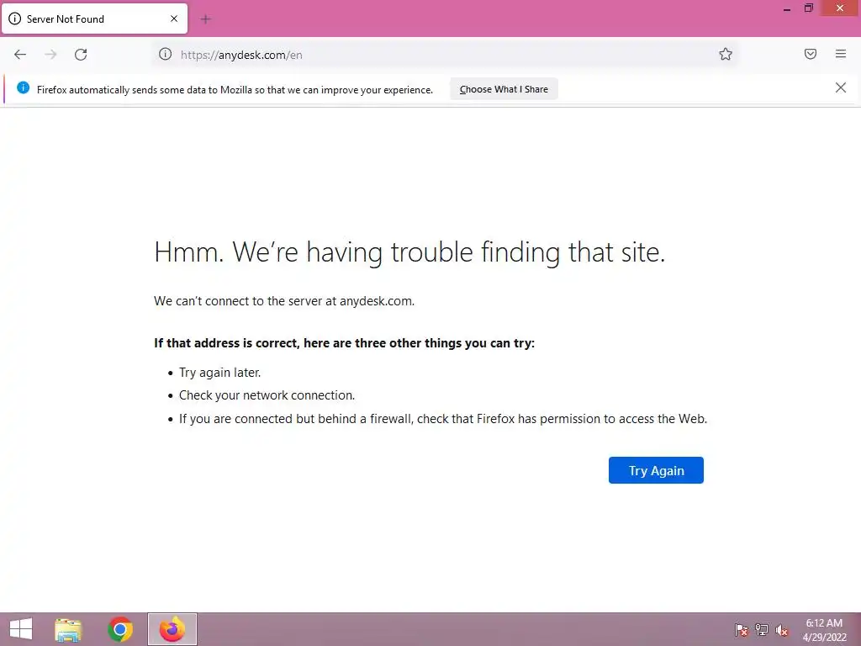Click the Firefox data notification message text
Screen dimensions: 861x646
pos(235,89)
